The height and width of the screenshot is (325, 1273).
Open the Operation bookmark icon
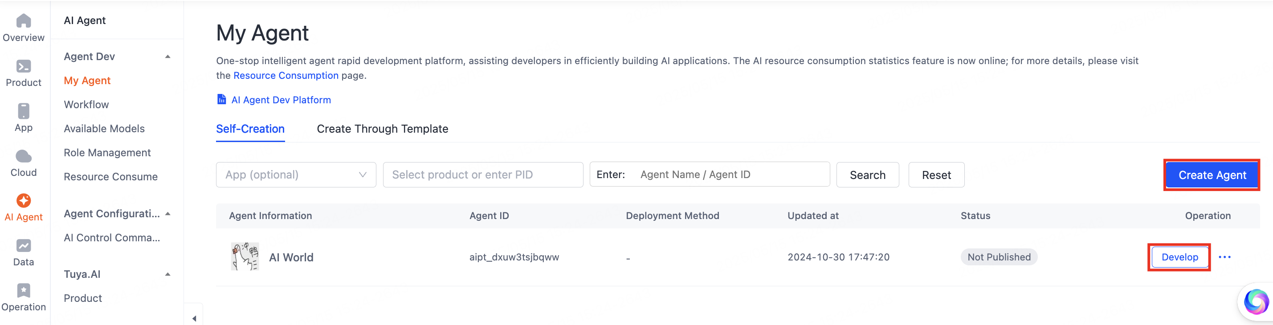(x=23, y=290)
